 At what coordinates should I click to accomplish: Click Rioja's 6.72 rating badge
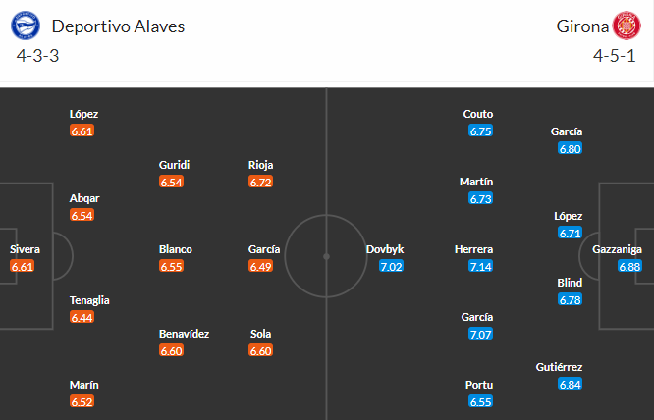pos(260,182)
